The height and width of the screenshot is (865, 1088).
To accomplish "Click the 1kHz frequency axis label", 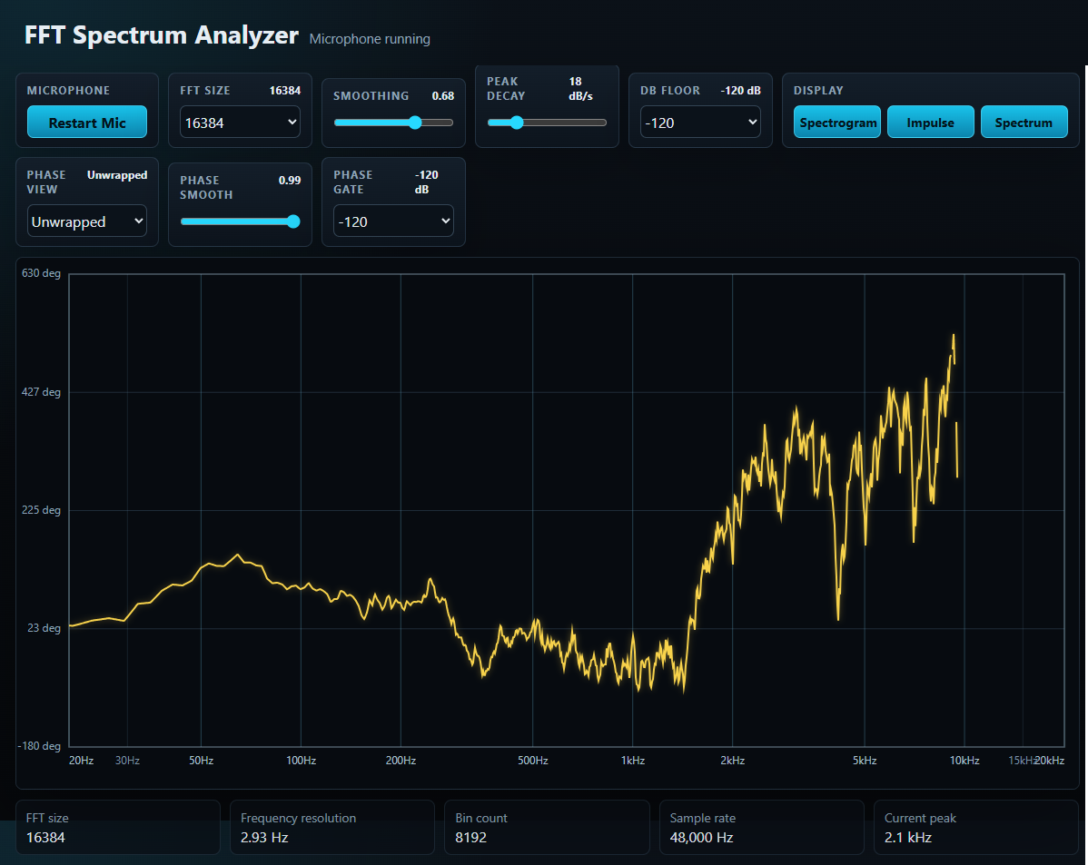I will (x=633, y=761).
